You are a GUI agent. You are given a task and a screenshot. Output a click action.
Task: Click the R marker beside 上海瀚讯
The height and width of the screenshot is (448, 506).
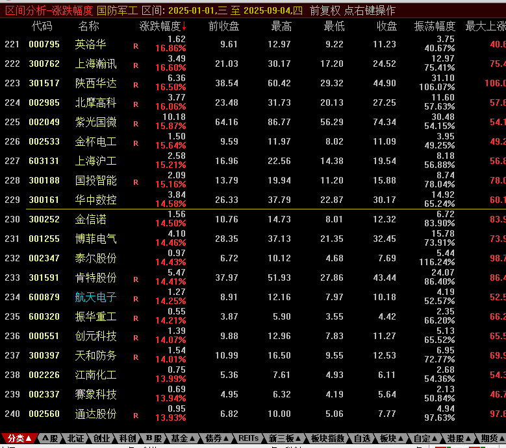click(x=136, y=65)
